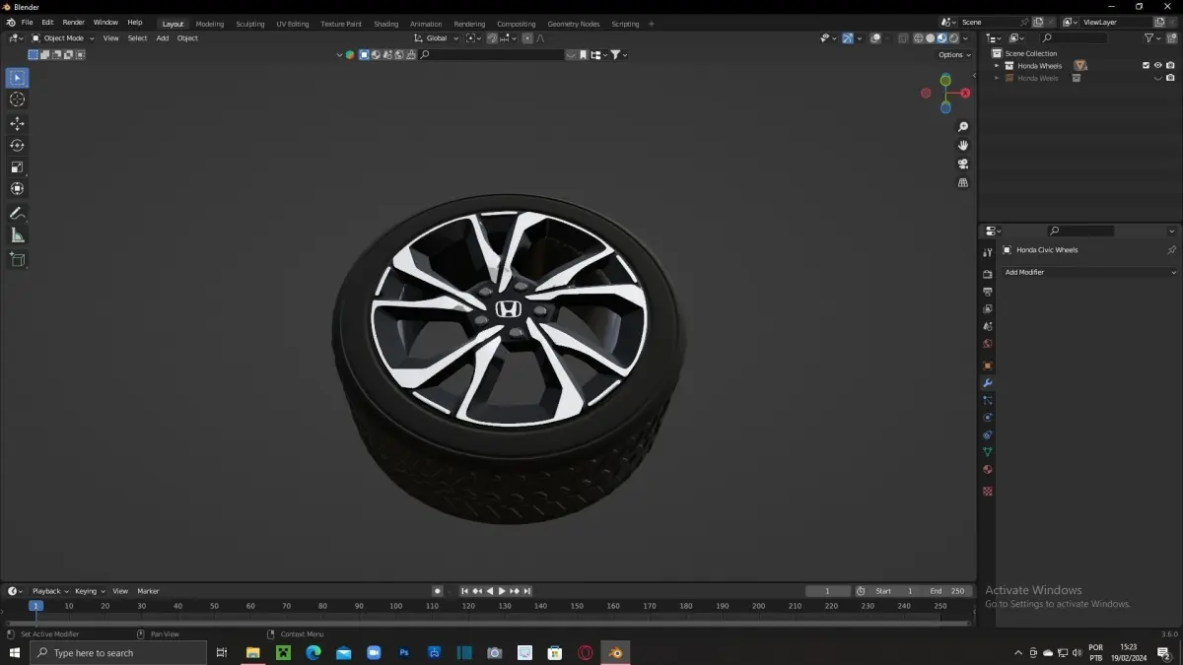The width and height of the screenshot is (1183, 665).
Task: Expand the first Honda Wheels collection
Action: pos(997,66)
